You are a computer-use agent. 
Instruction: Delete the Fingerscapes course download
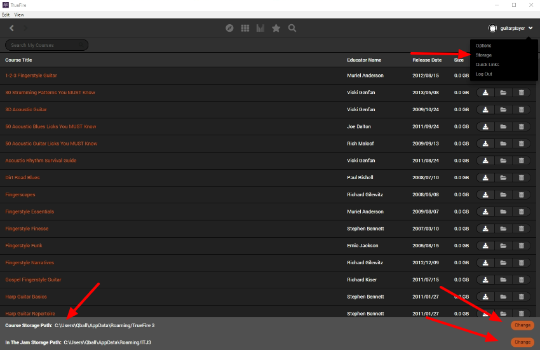pyautogui.click(x=521, y=194)
